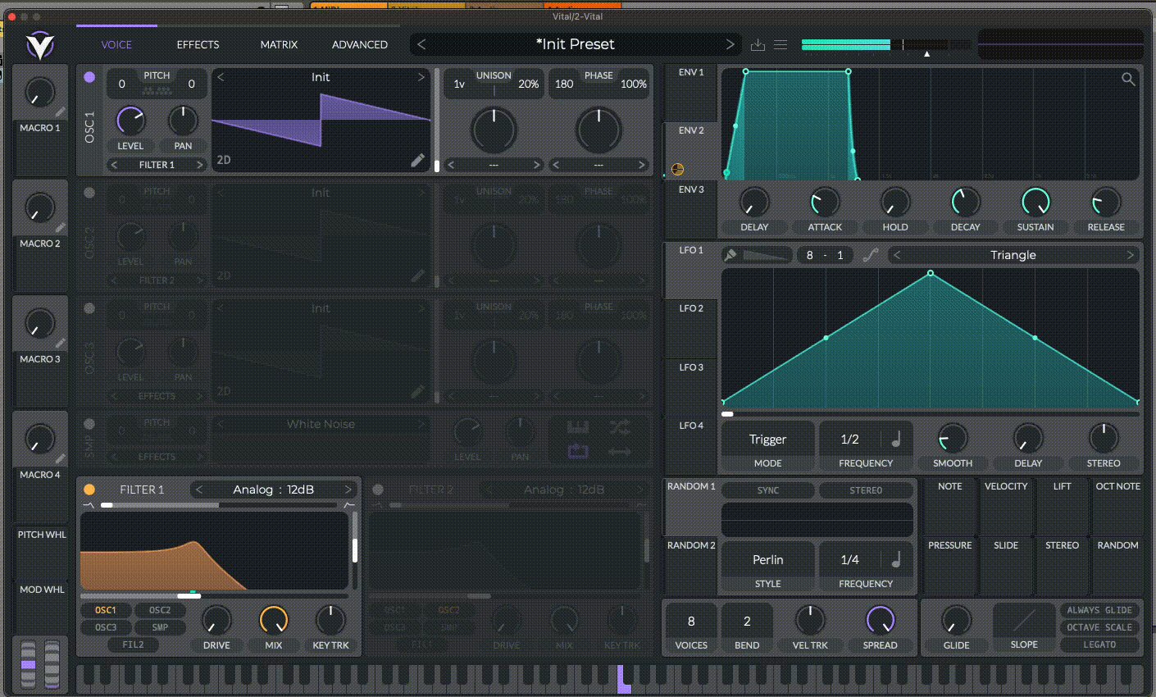The height and width of the screenshot is (697, 1156).
Task: Open the LFO Triangle shape selector
Action: [1013, 255]
